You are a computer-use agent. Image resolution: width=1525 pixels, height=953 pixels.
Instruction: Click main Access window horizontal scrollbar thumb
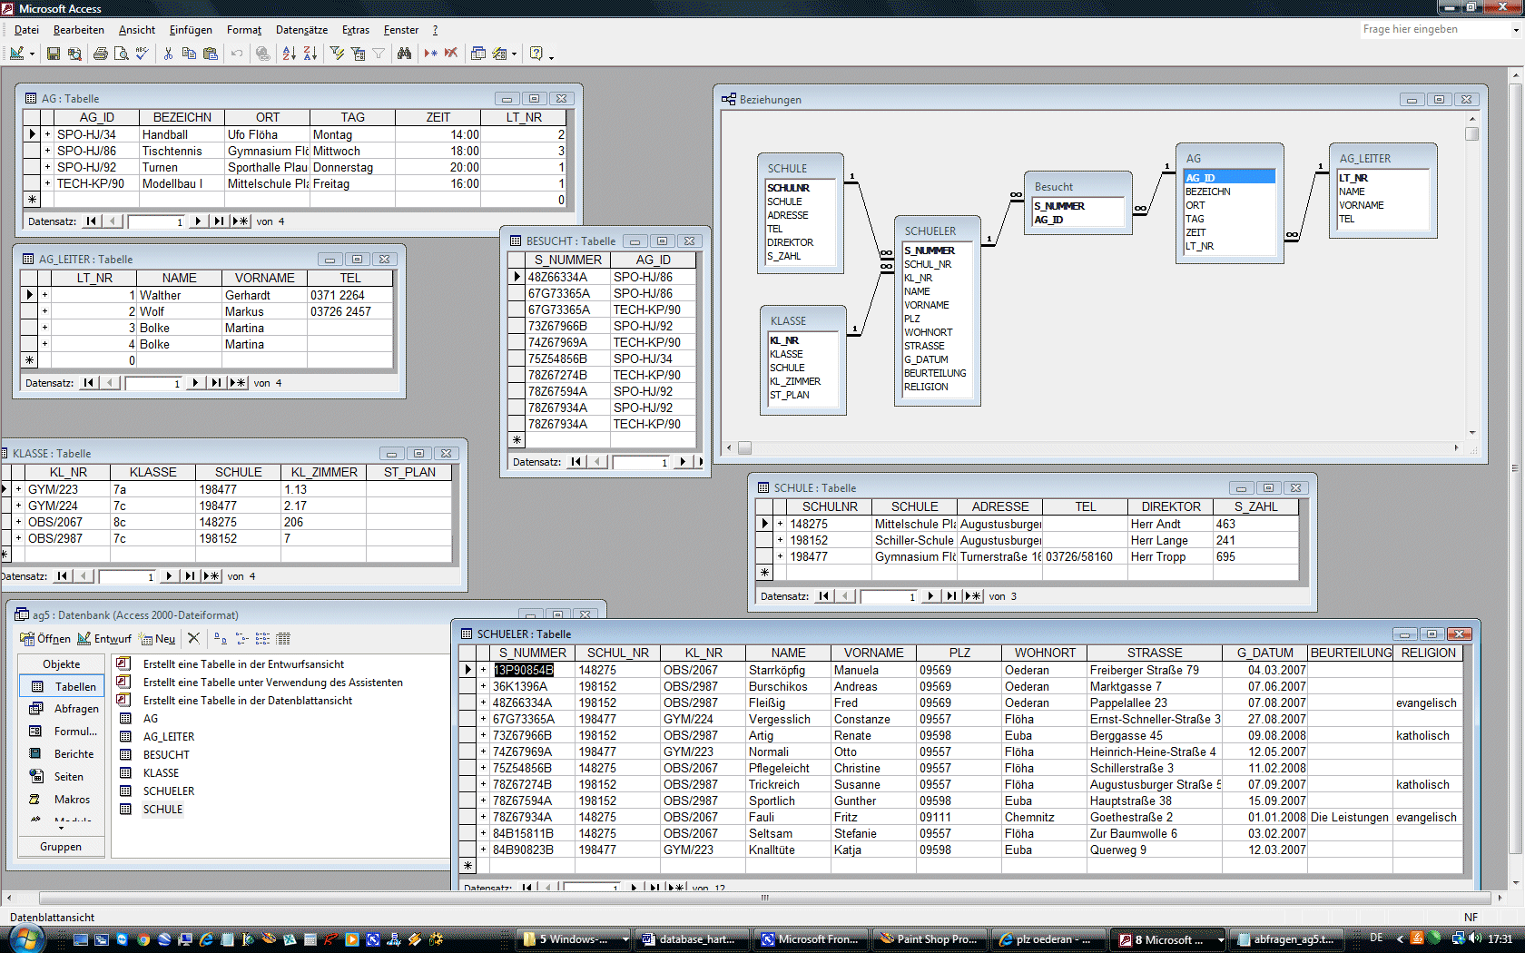766,898
